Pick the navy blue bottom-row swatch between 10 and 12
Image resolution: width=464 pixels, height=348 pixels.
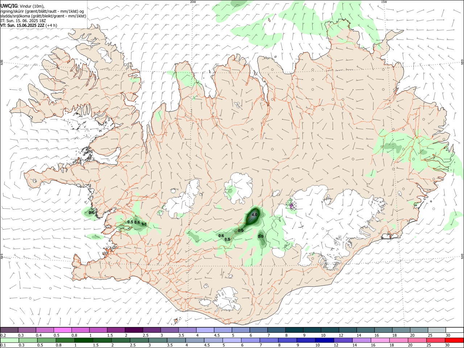tap(324, 340)
